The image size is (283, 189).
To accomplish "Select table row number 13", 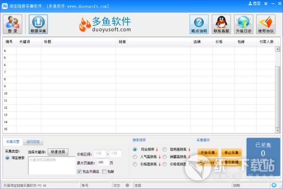I will click(x=139, y=115).
